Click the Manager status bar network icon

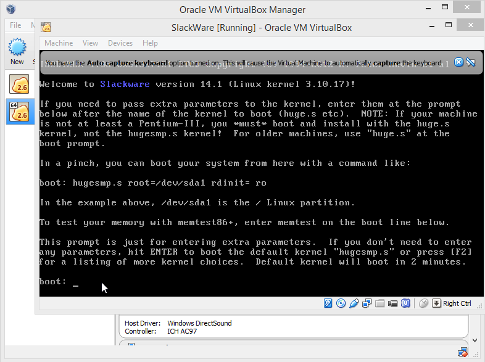click(463, 353)
